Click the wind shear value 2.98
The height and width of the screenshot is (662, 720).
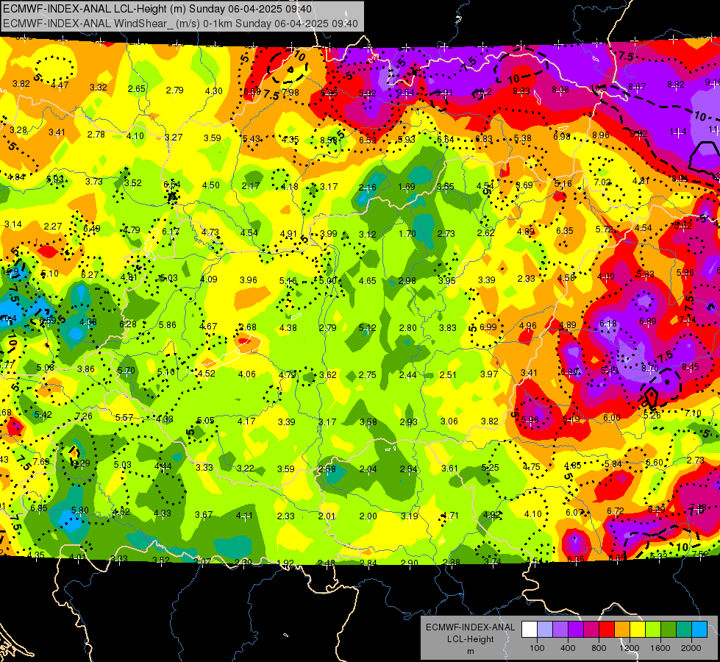407,281
